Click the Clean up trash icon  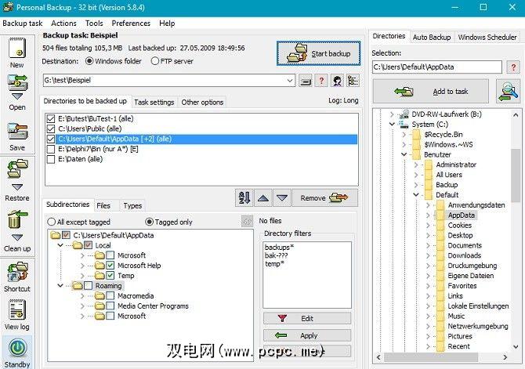[17, 219]
